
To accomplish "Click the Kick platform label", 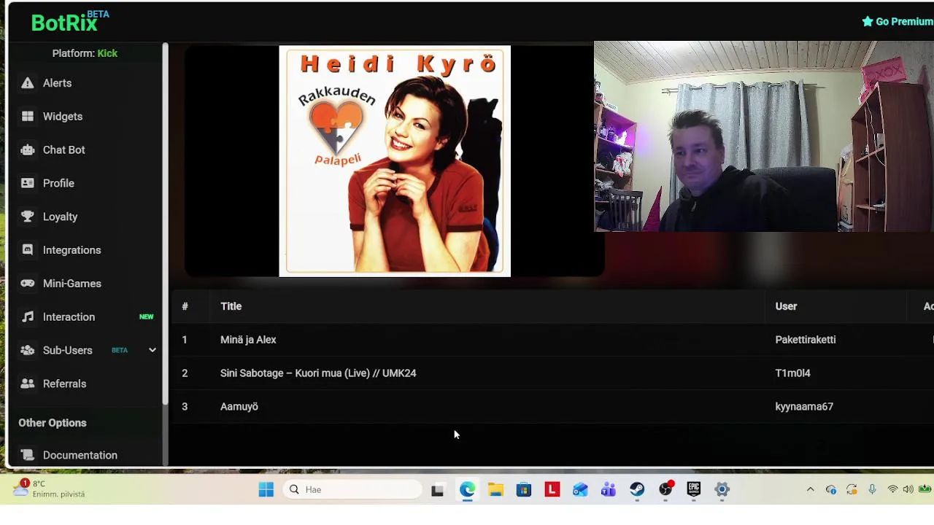I will tap(107, 53).
